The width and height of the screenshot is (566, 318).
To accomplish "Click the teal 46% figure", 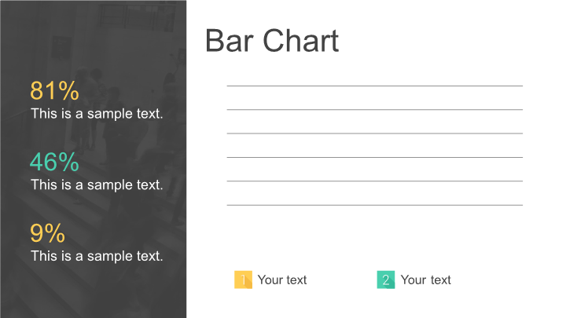I will [x=54, y=163].
